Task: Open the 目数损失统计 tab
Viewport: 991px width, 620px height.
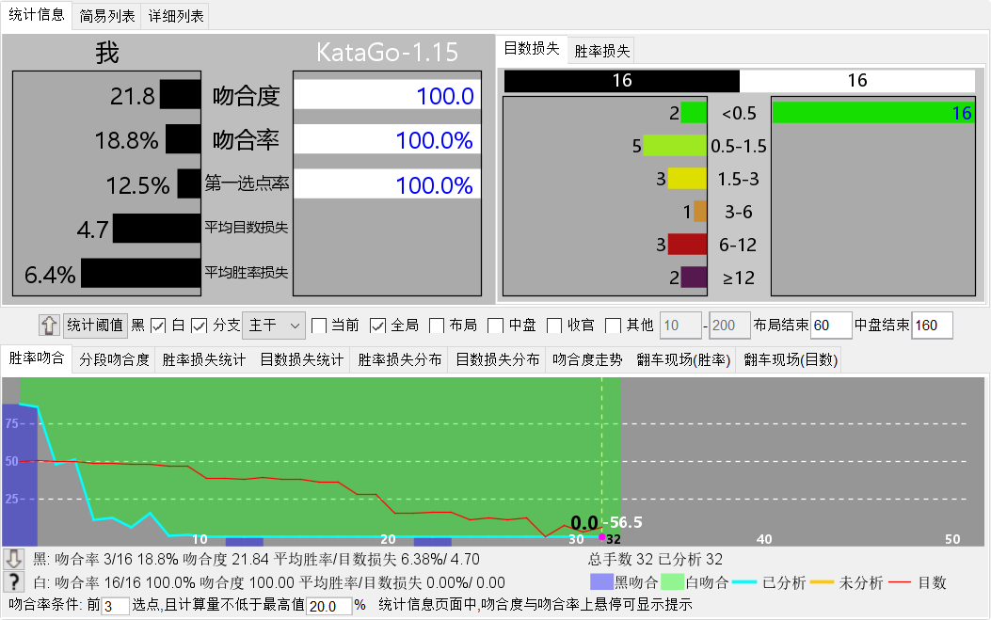Action: pyautogui.click(x=301, y=360)
